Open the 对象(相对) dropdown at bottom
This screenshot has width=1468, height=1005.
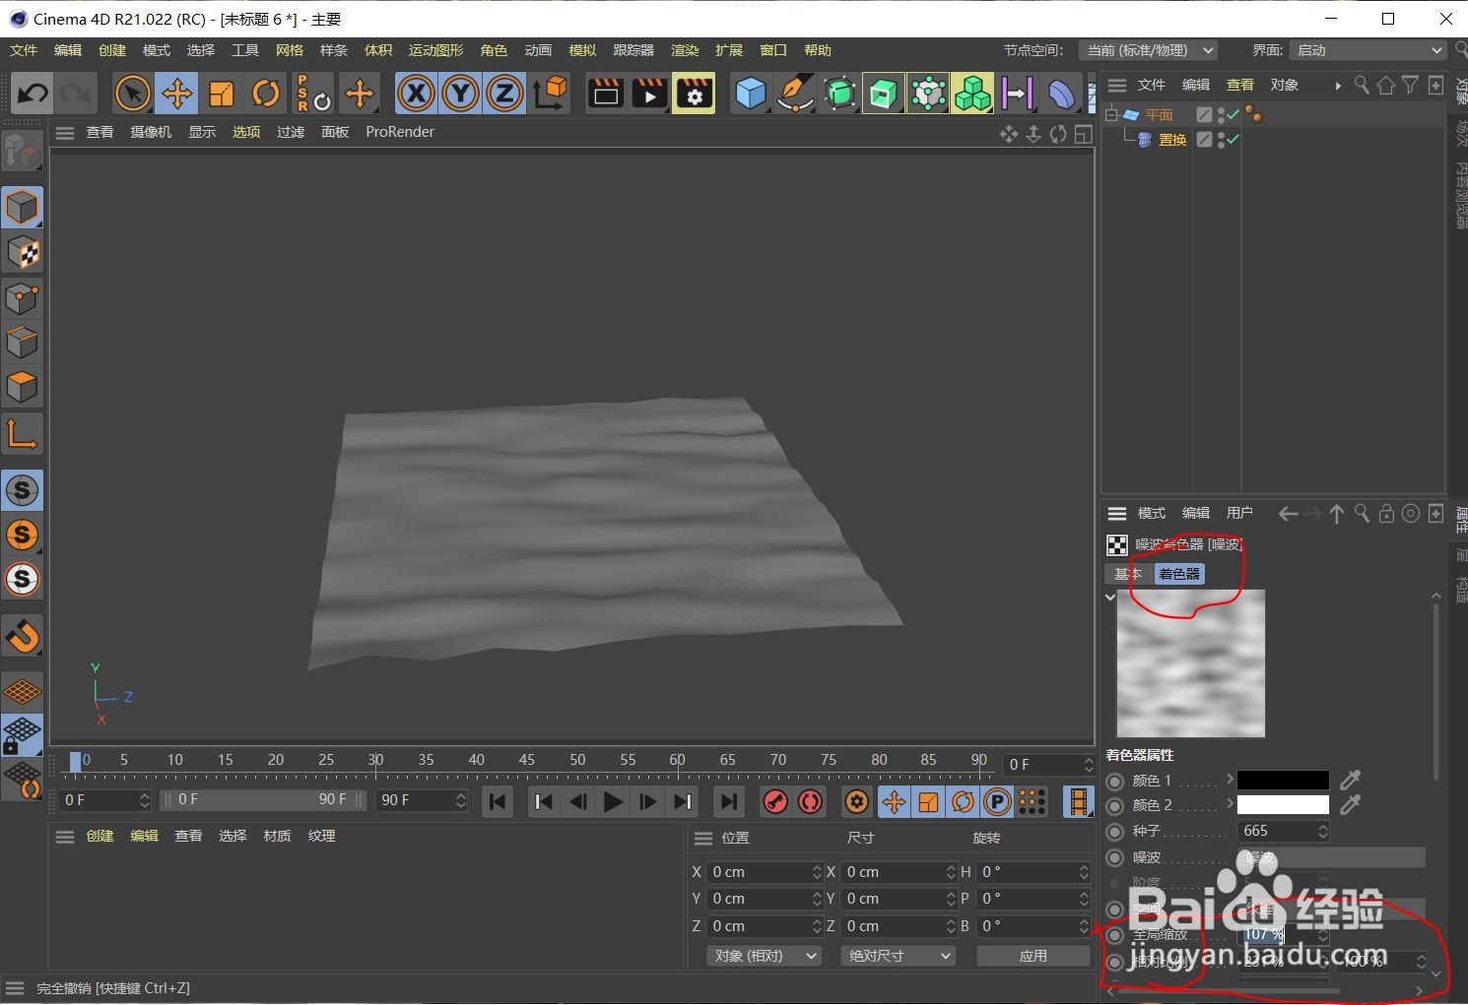tap(764, 955)
